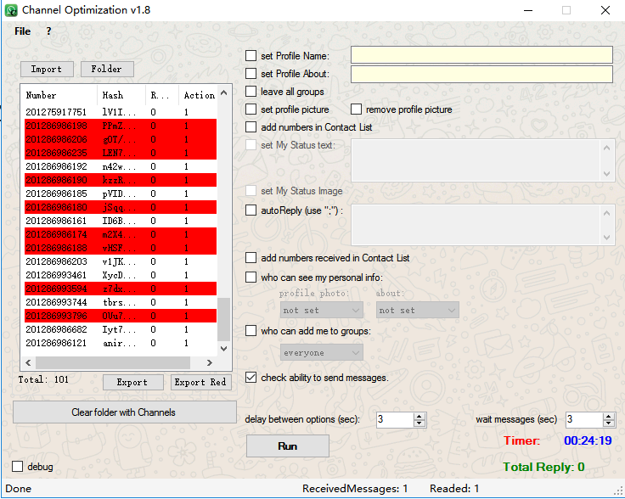The image size is (625, 499).
Task: Select red row 201286986235
Action: click(121, 153)
